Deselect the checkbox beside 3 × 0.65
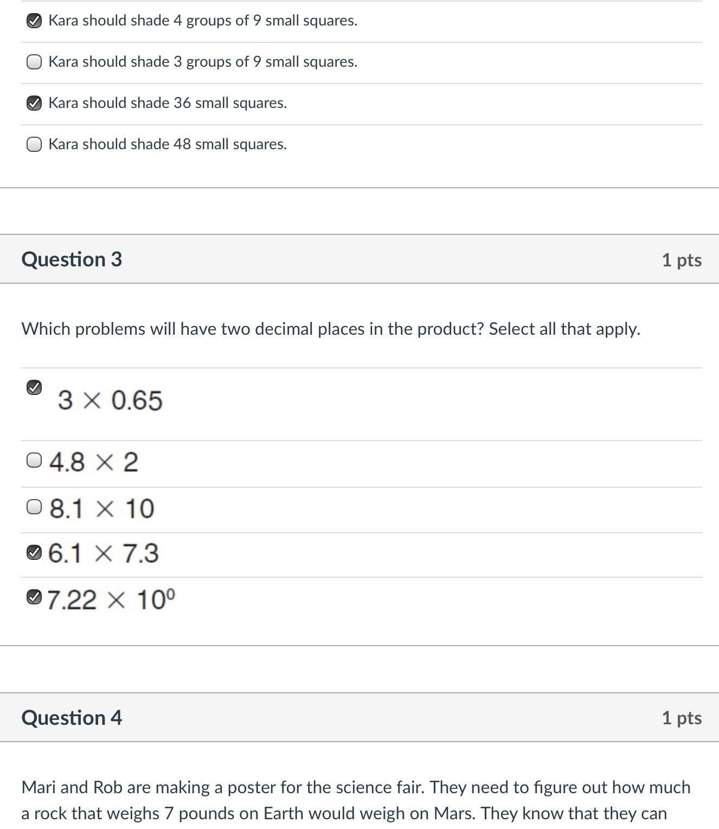This screenshot has height=829, width=719. (x=34, y=387)
